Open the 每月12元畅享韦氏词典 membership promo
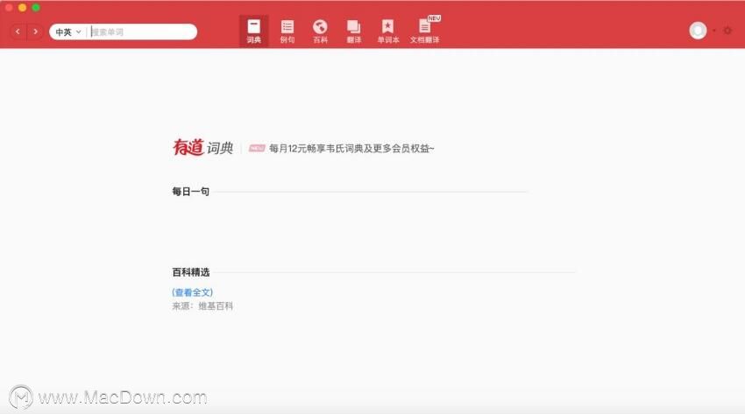The width and height of the screenshot is (745, 414). coord(351,149)
